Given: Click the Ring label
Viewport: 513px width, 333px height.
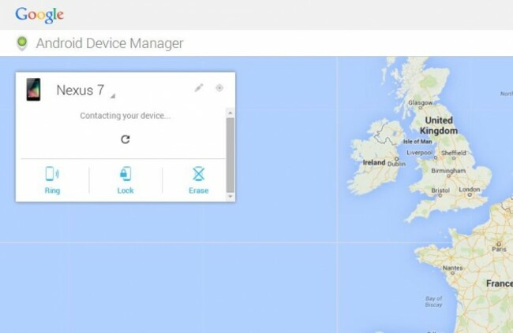Looking at the screenshot, I should pyautogui.click(x=52, y=191).
